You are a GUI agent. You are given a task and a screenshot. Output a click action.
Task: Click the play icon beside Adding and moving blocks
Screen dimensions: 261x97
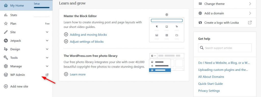(66, 35)
